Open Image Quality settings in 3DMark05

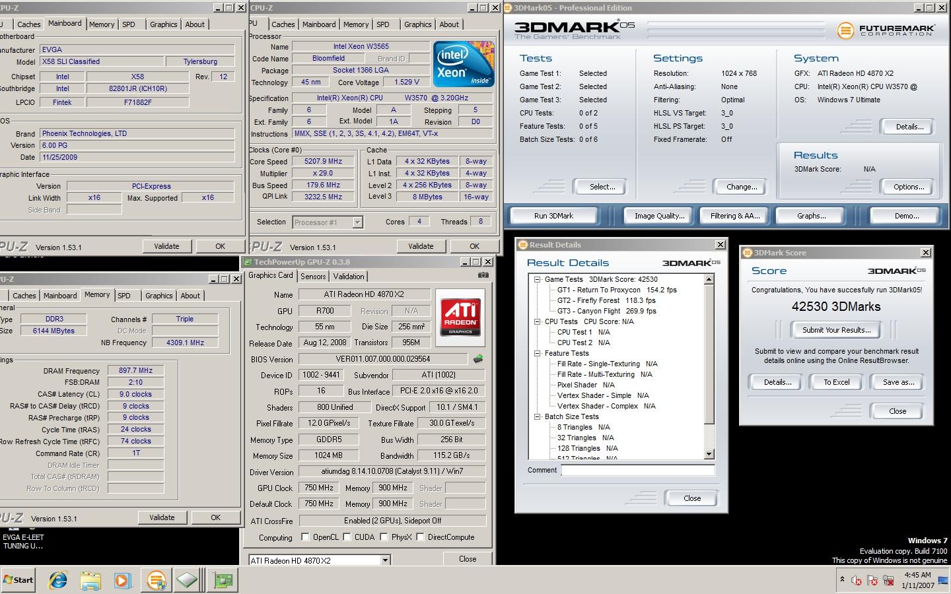coord(659,216)
